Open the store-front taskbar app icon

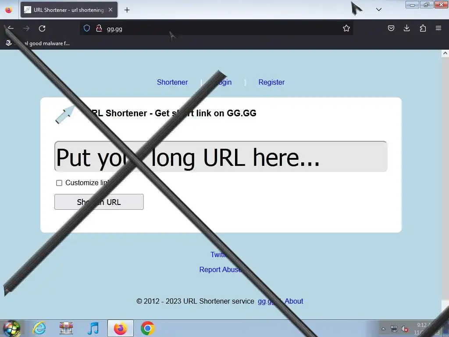66,328
